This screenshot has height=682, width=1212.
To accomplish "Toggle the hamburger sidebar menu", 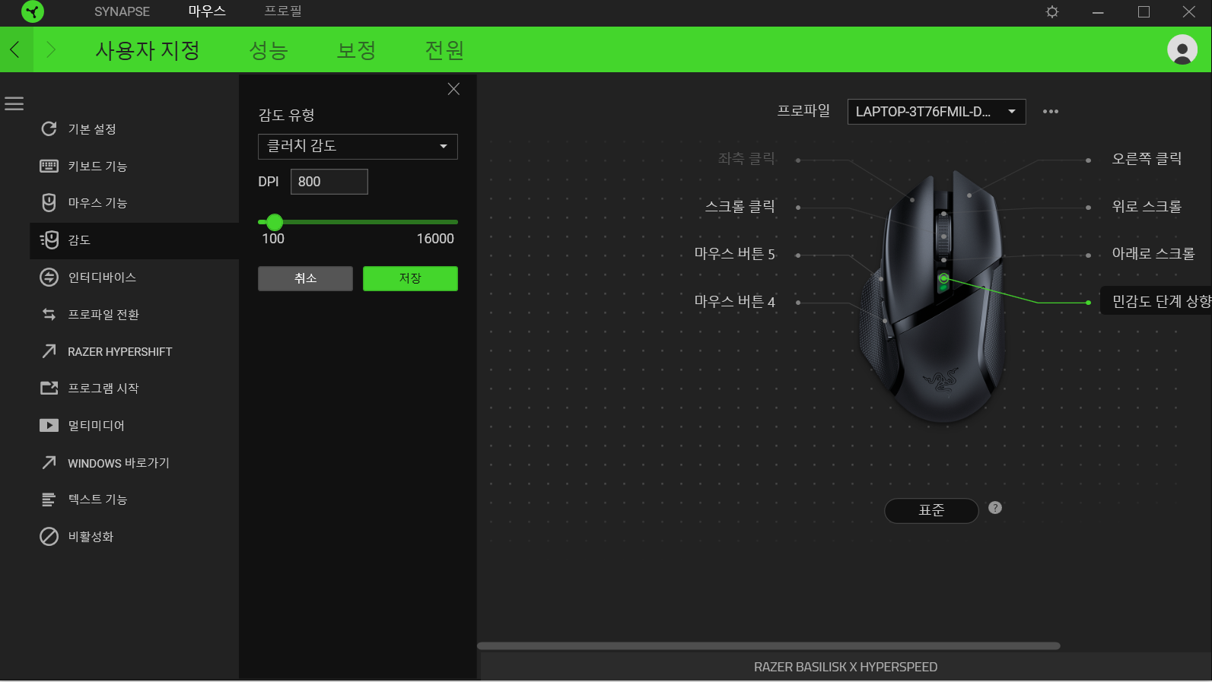I will click(14, 103).
